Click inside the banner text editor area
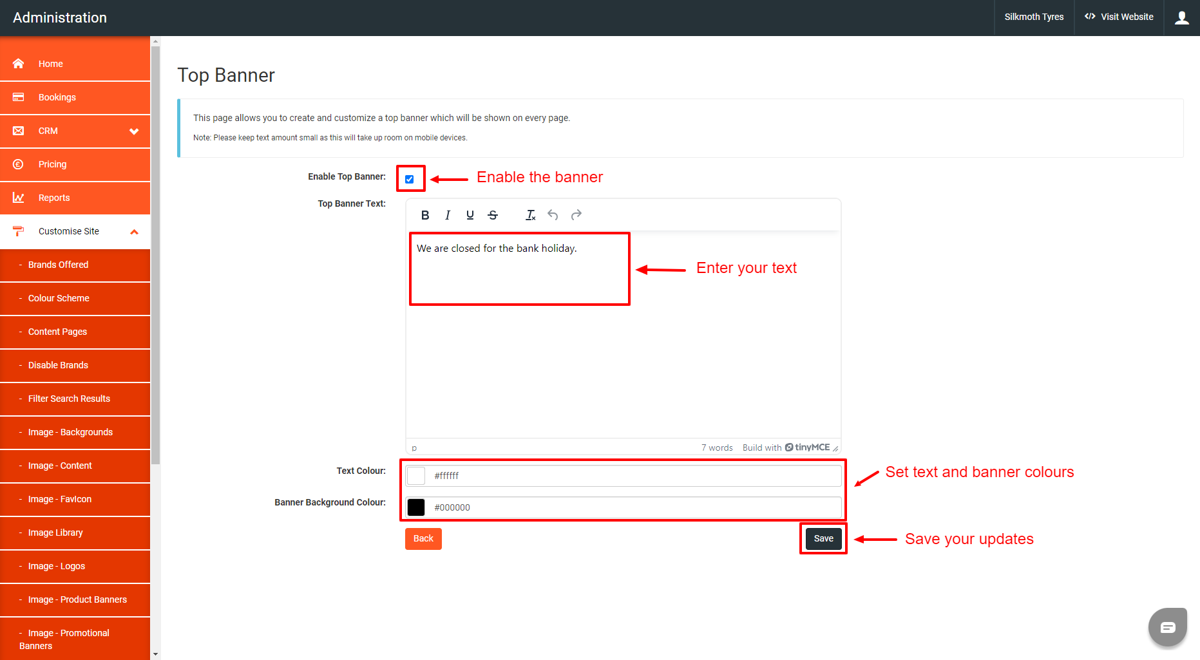The width and height of the screenshot is (1200, 660). coord(623,335)
